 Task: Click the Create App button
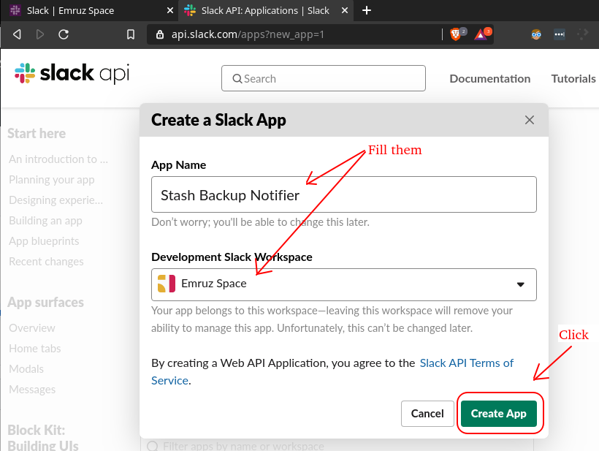point(498,413)
